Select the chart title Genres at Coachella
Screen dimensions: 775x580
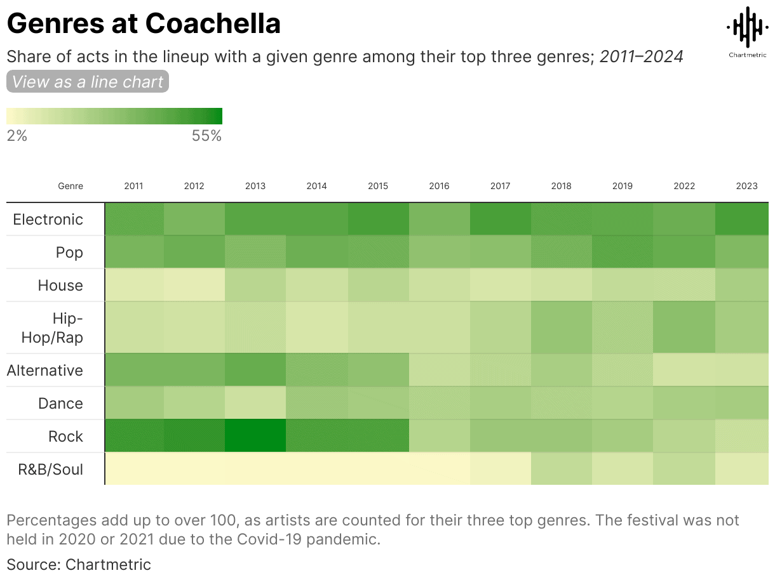pyautogui.click(x=144, y=23)
